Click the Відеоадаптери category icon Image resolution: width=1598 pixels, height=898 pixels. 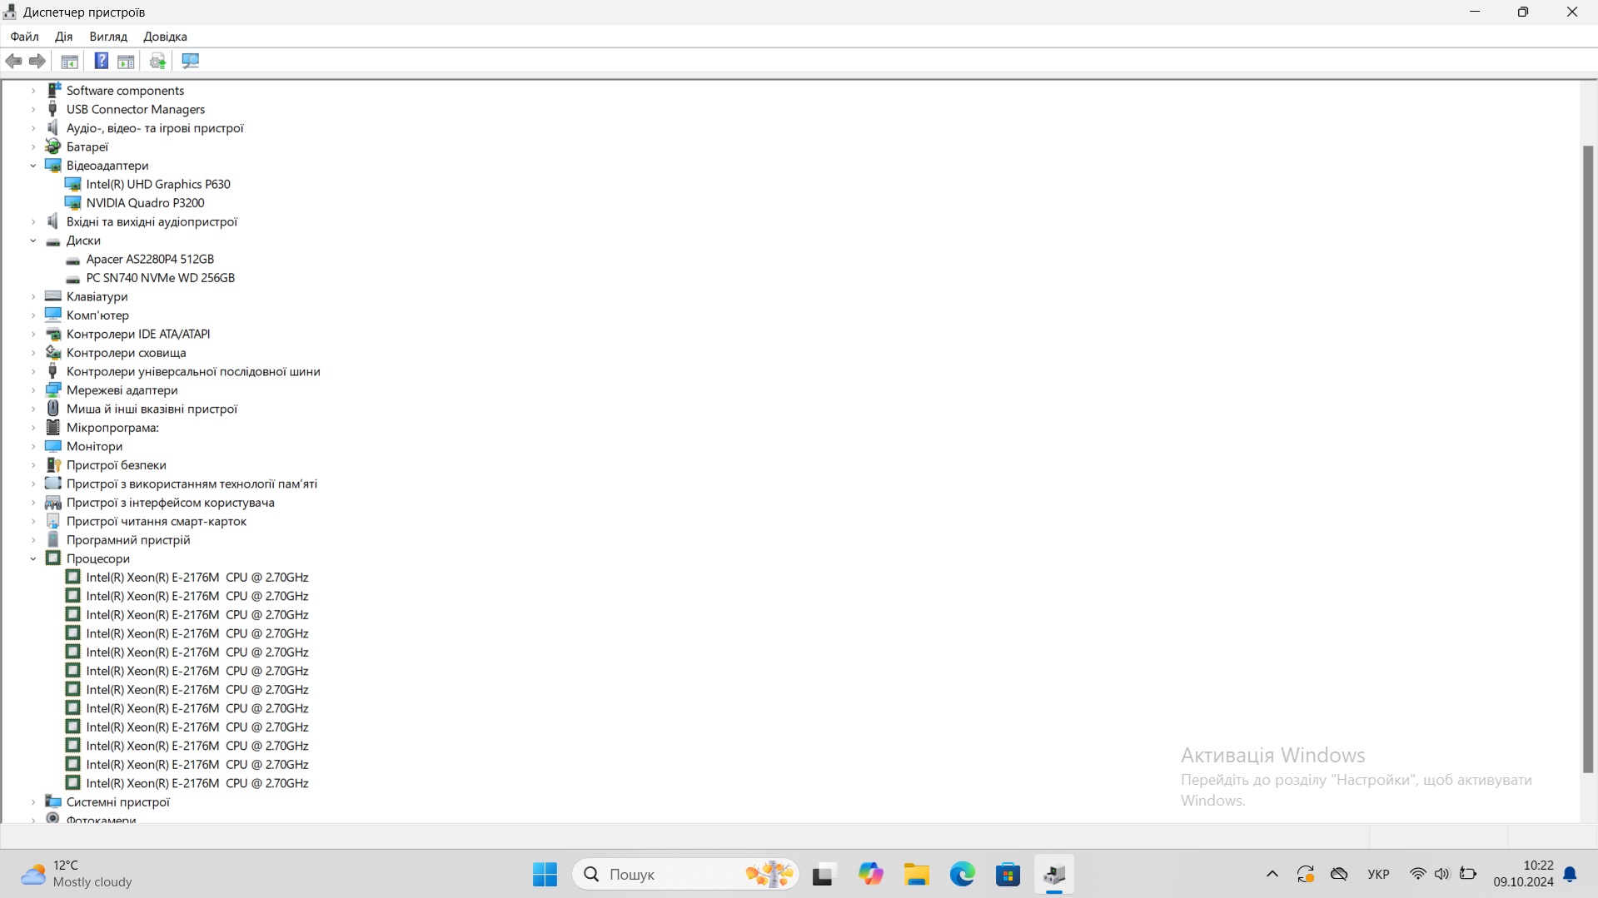(53, 166)
